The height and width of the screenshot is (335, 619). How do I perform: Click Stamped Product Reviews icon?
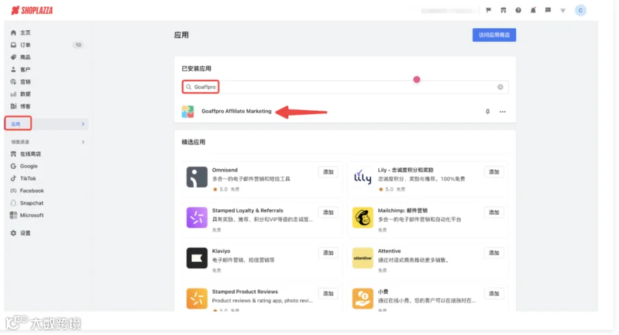pos(197,299)
